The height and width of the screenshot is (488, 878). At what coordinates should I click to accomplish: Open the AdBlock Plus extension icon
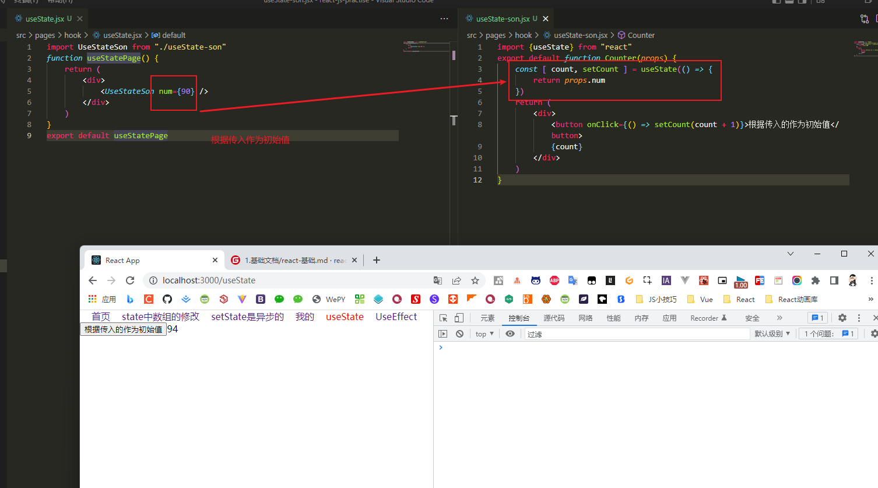554,280
